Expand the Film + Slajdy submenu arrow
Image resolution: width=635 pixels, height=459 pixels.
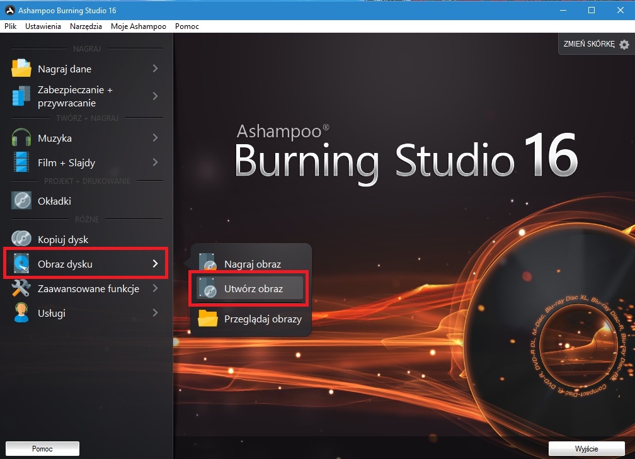point(155,162)
